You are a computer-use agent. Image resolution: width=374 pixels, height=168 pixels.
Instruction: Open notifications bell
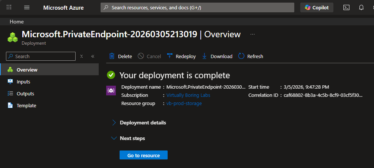tap(361, 7)
